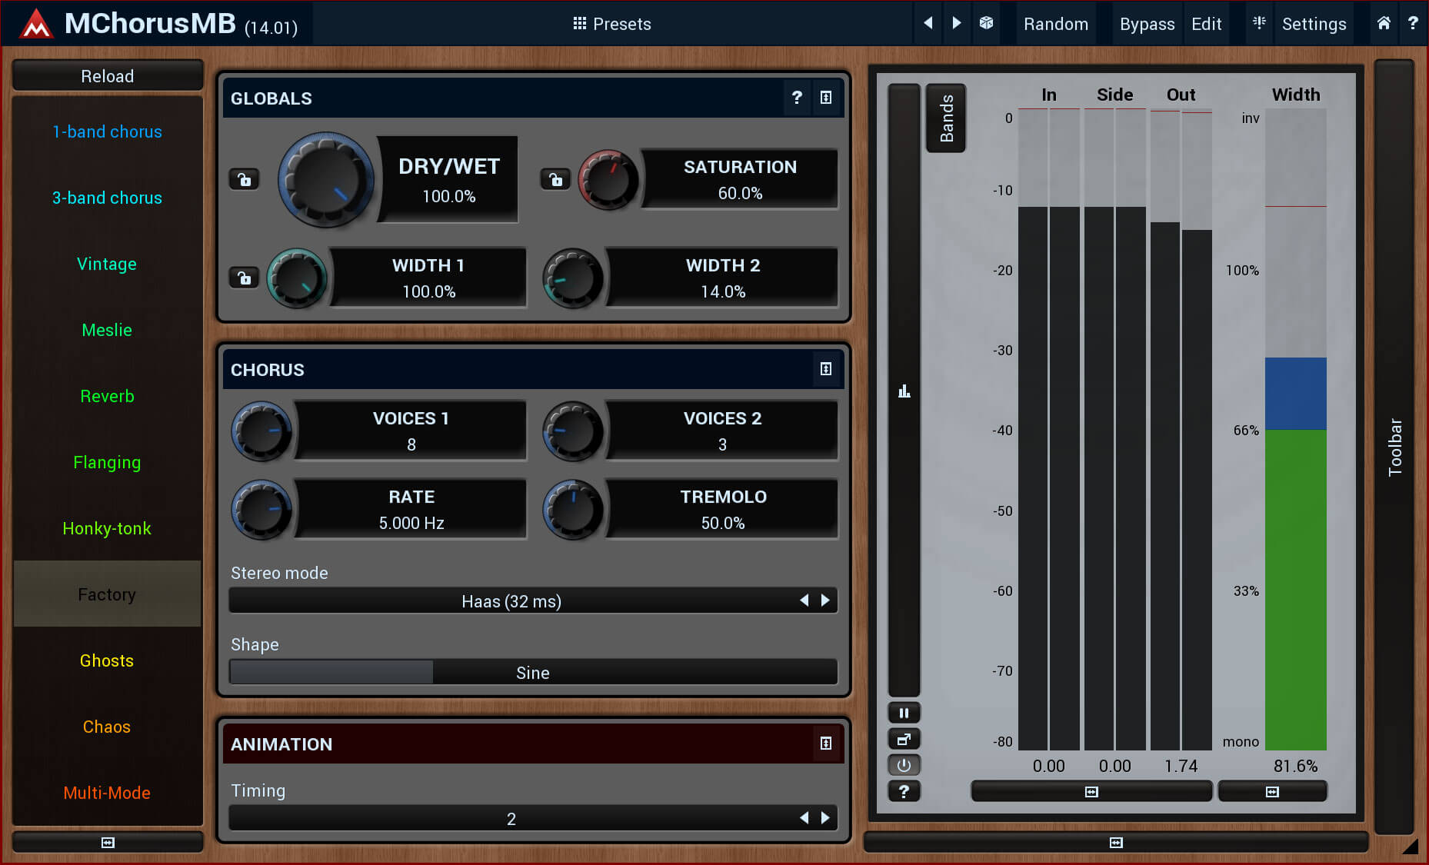Select next Stereo mode option
This screenshot has width=1429, height=865.
pyautogui.click(x=825, y=601)
